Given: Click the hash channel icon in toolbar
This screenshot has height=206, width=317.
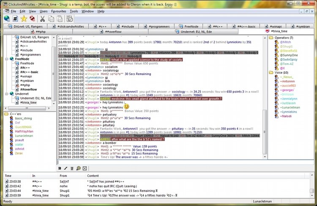Looking at the screenshot, I should 15,19.
